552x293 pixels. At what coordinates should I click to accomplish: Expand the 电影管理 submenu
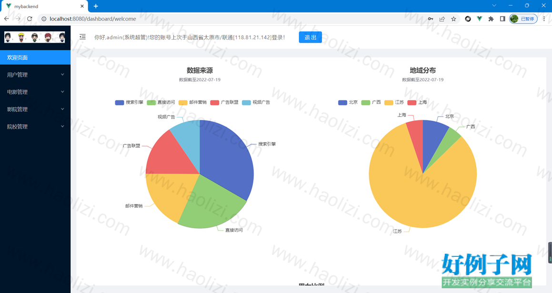pos(35,92)
